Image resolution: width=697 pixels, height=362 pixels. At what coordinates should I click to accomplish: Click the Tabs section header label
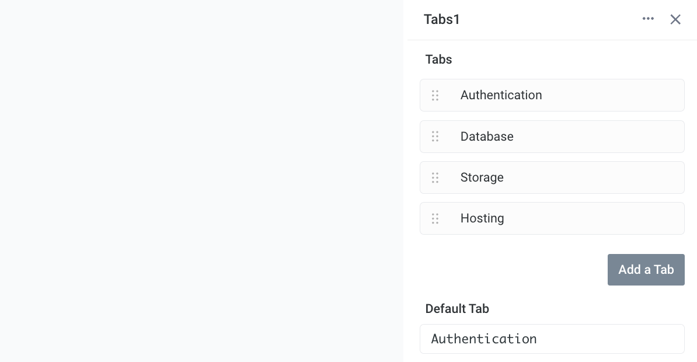coord(438,59)
